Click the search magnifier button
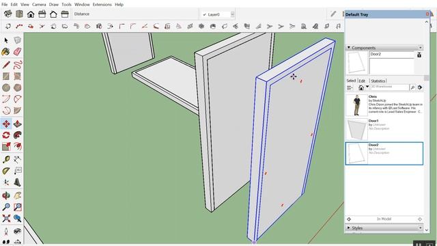 pyautogui.click(x=412, y=87)
